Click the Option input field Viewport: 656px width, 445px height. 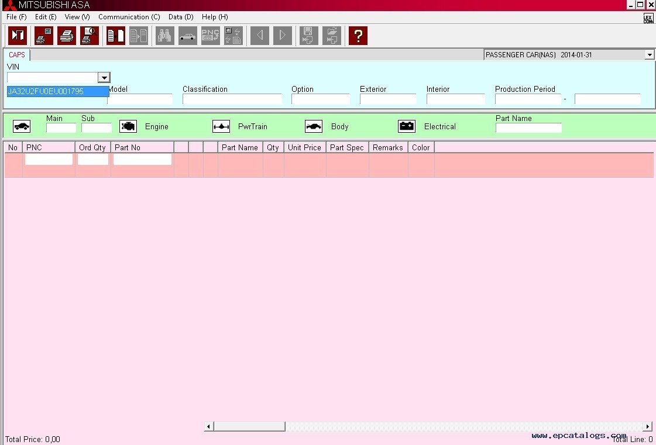pyautogui.click(x=321, y=99)
